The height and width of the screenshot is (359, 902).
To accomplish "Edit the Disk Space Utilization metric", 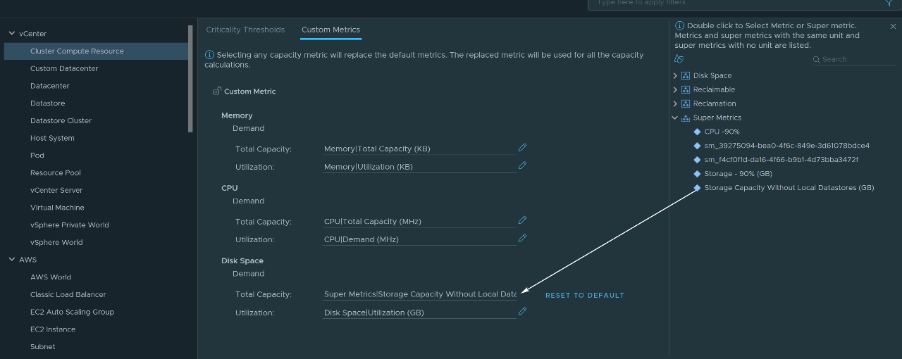I will tap(522, 311).
